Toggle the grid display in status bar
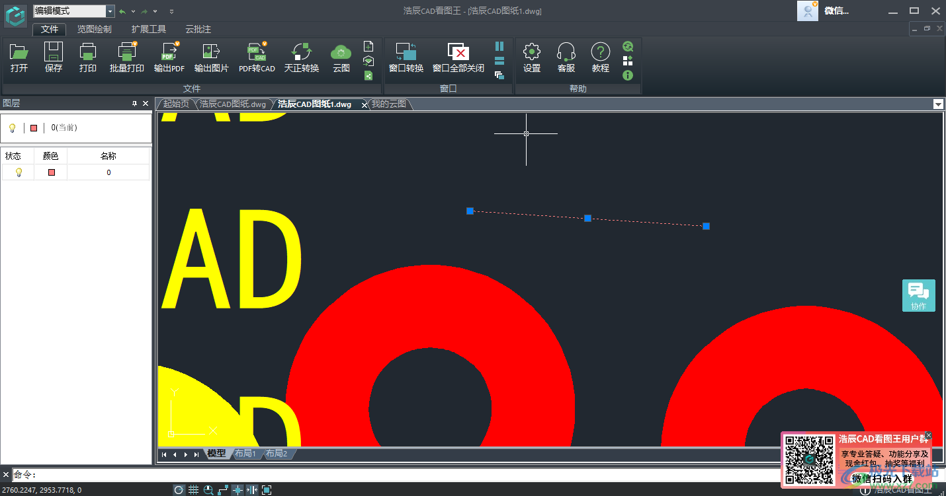Image resolution: width=946 pixels, height=496 pixels. pyautogui.click(x=194, y=490)
